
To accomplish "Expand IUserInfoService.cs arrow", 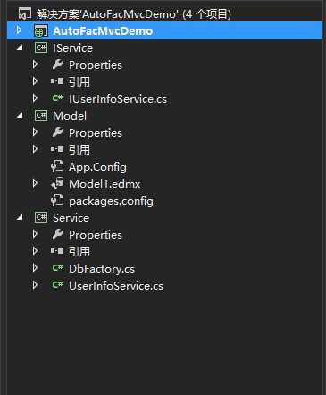I will [35, 98].
